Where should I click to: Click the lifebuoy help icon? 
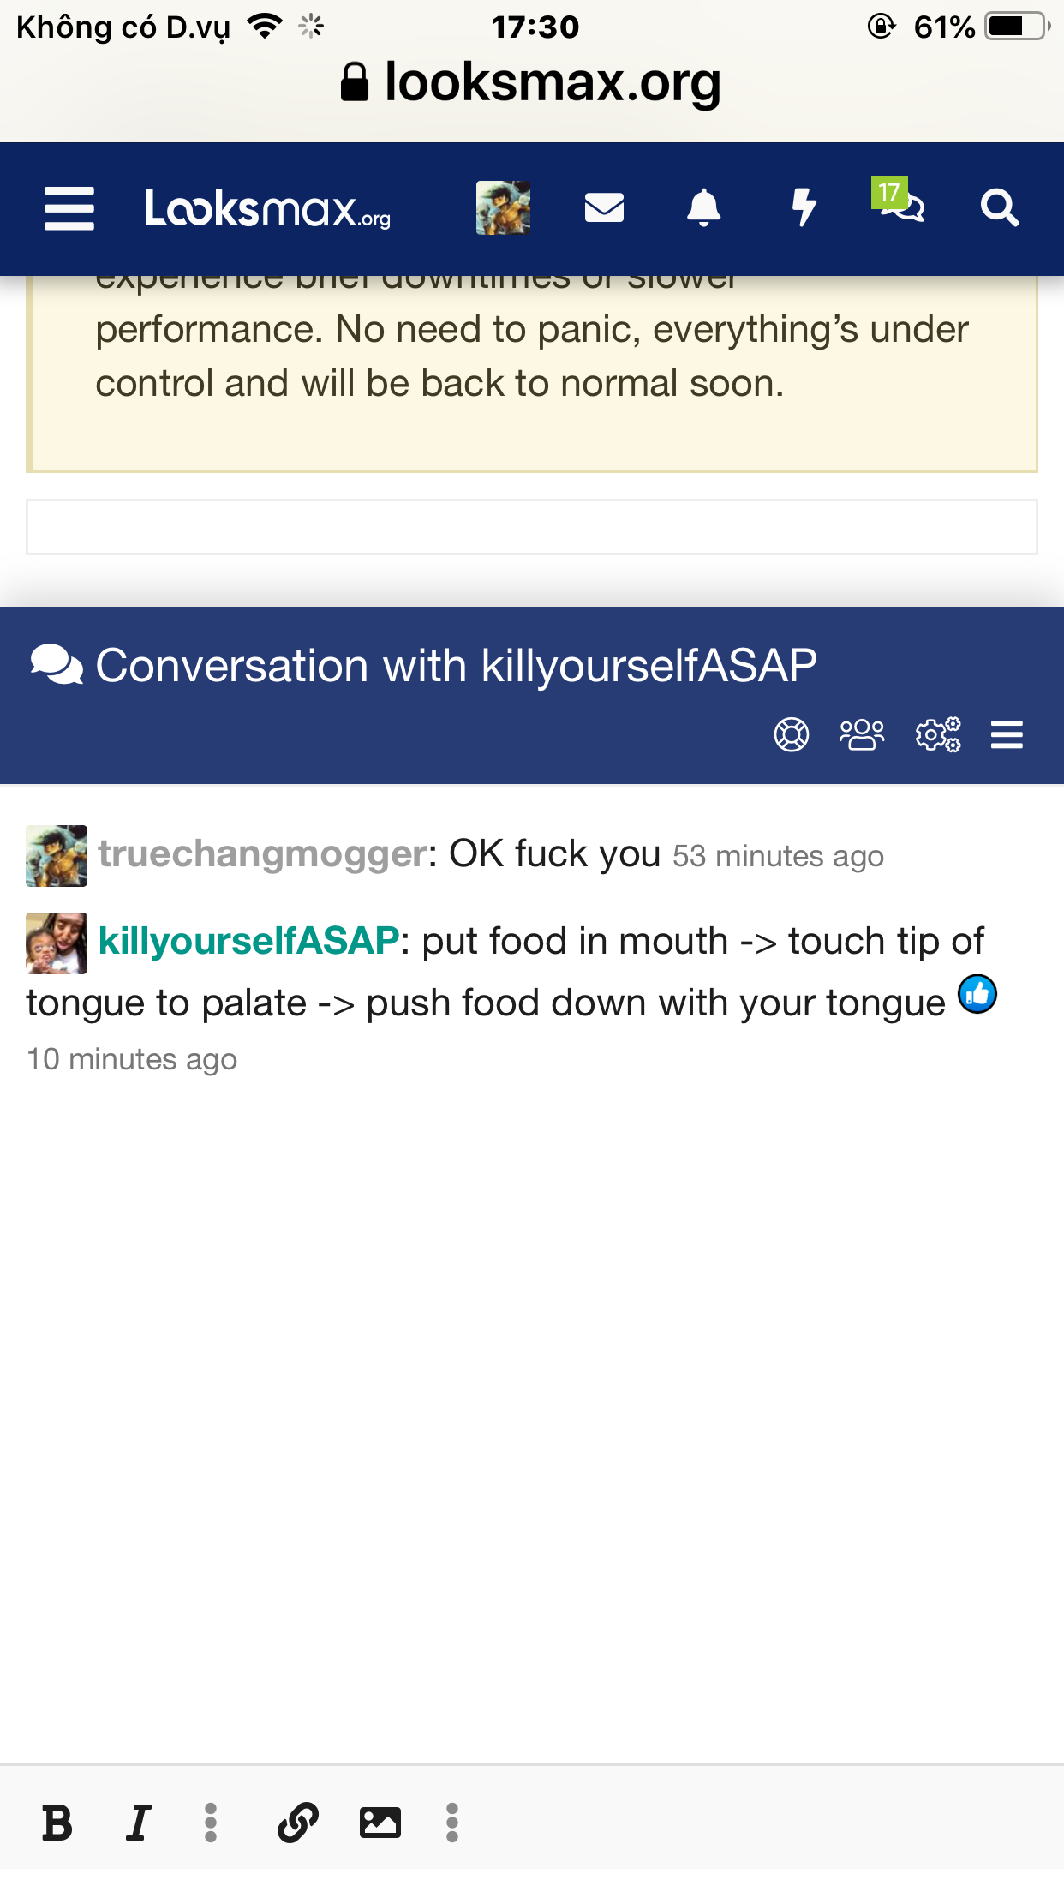pyautogui.click(x=791, y=734)
